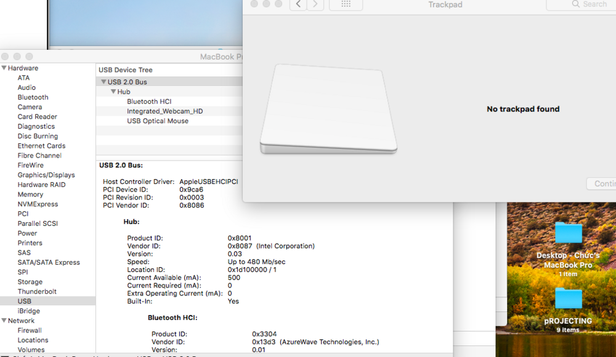
Task: Click the back arrow in Trackpad preferences
Action: click(x=299, y=4)
